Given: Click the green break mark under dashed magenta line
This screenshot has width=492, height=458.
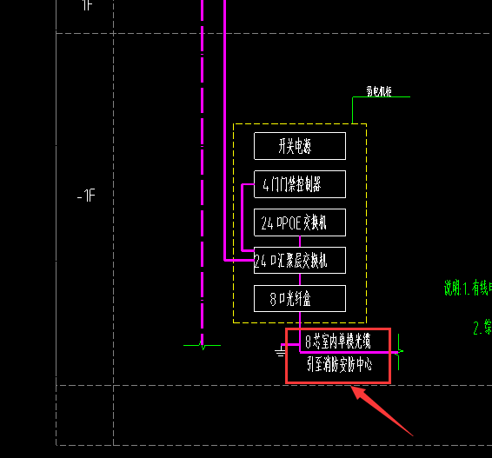Looking at the screenshot, I should 202,345.
